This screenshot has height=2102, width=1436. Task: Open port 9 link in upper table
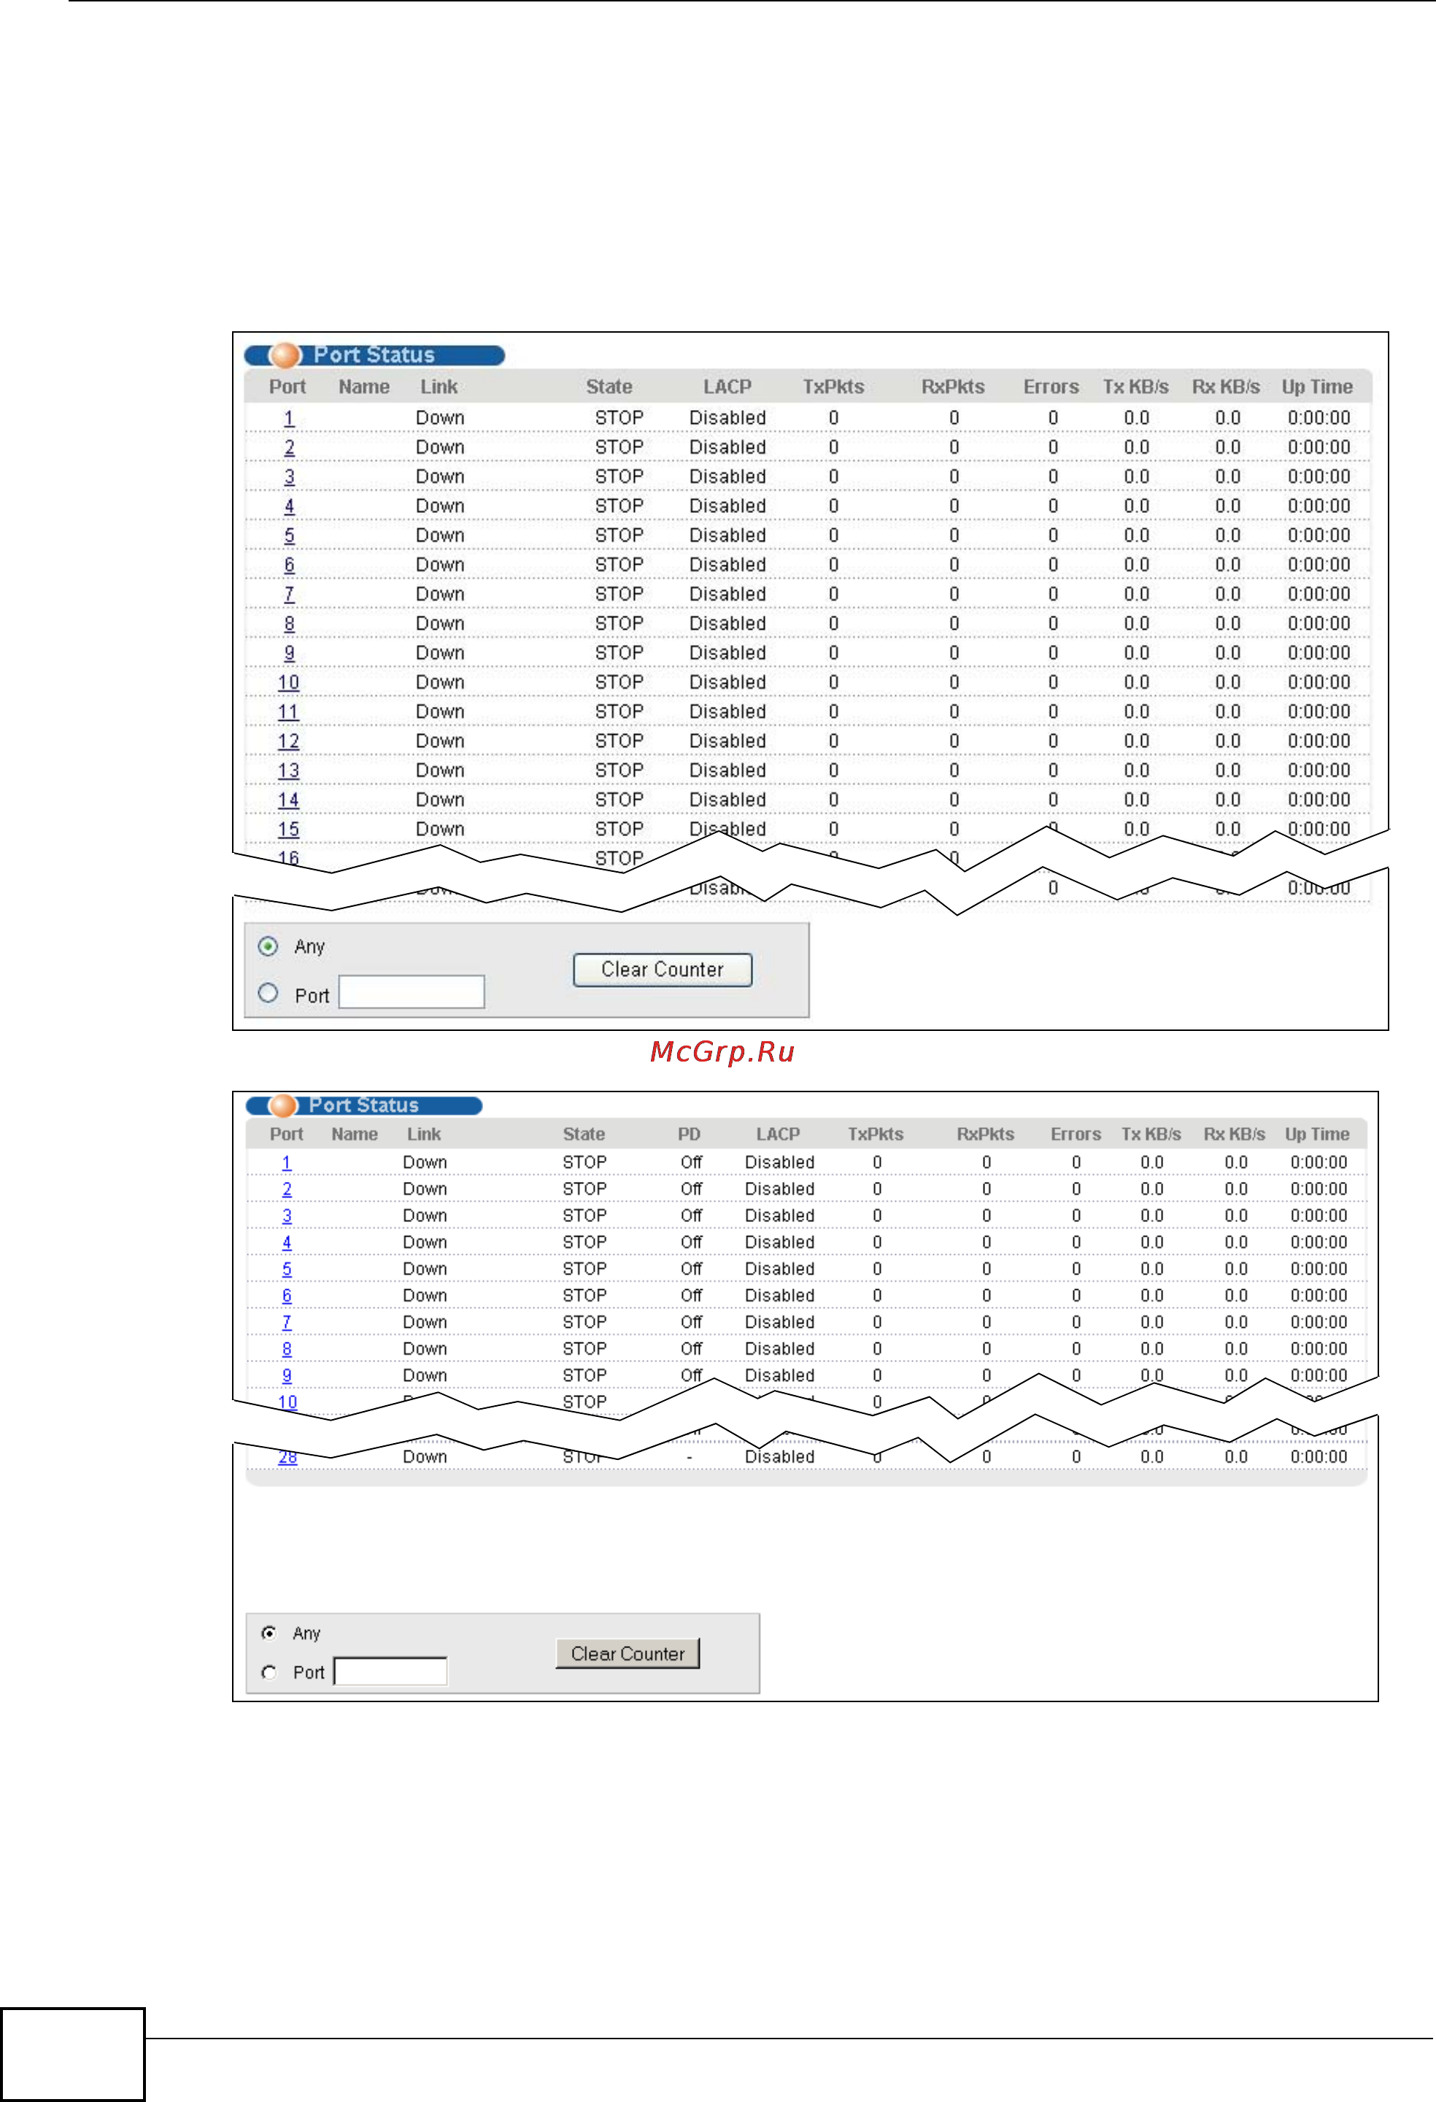288,653
